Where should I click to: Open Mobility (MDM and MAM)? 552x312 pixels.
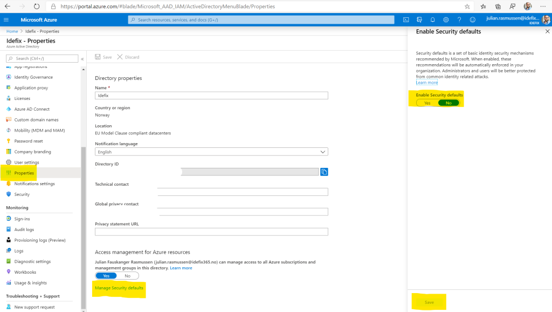(39, 131)
